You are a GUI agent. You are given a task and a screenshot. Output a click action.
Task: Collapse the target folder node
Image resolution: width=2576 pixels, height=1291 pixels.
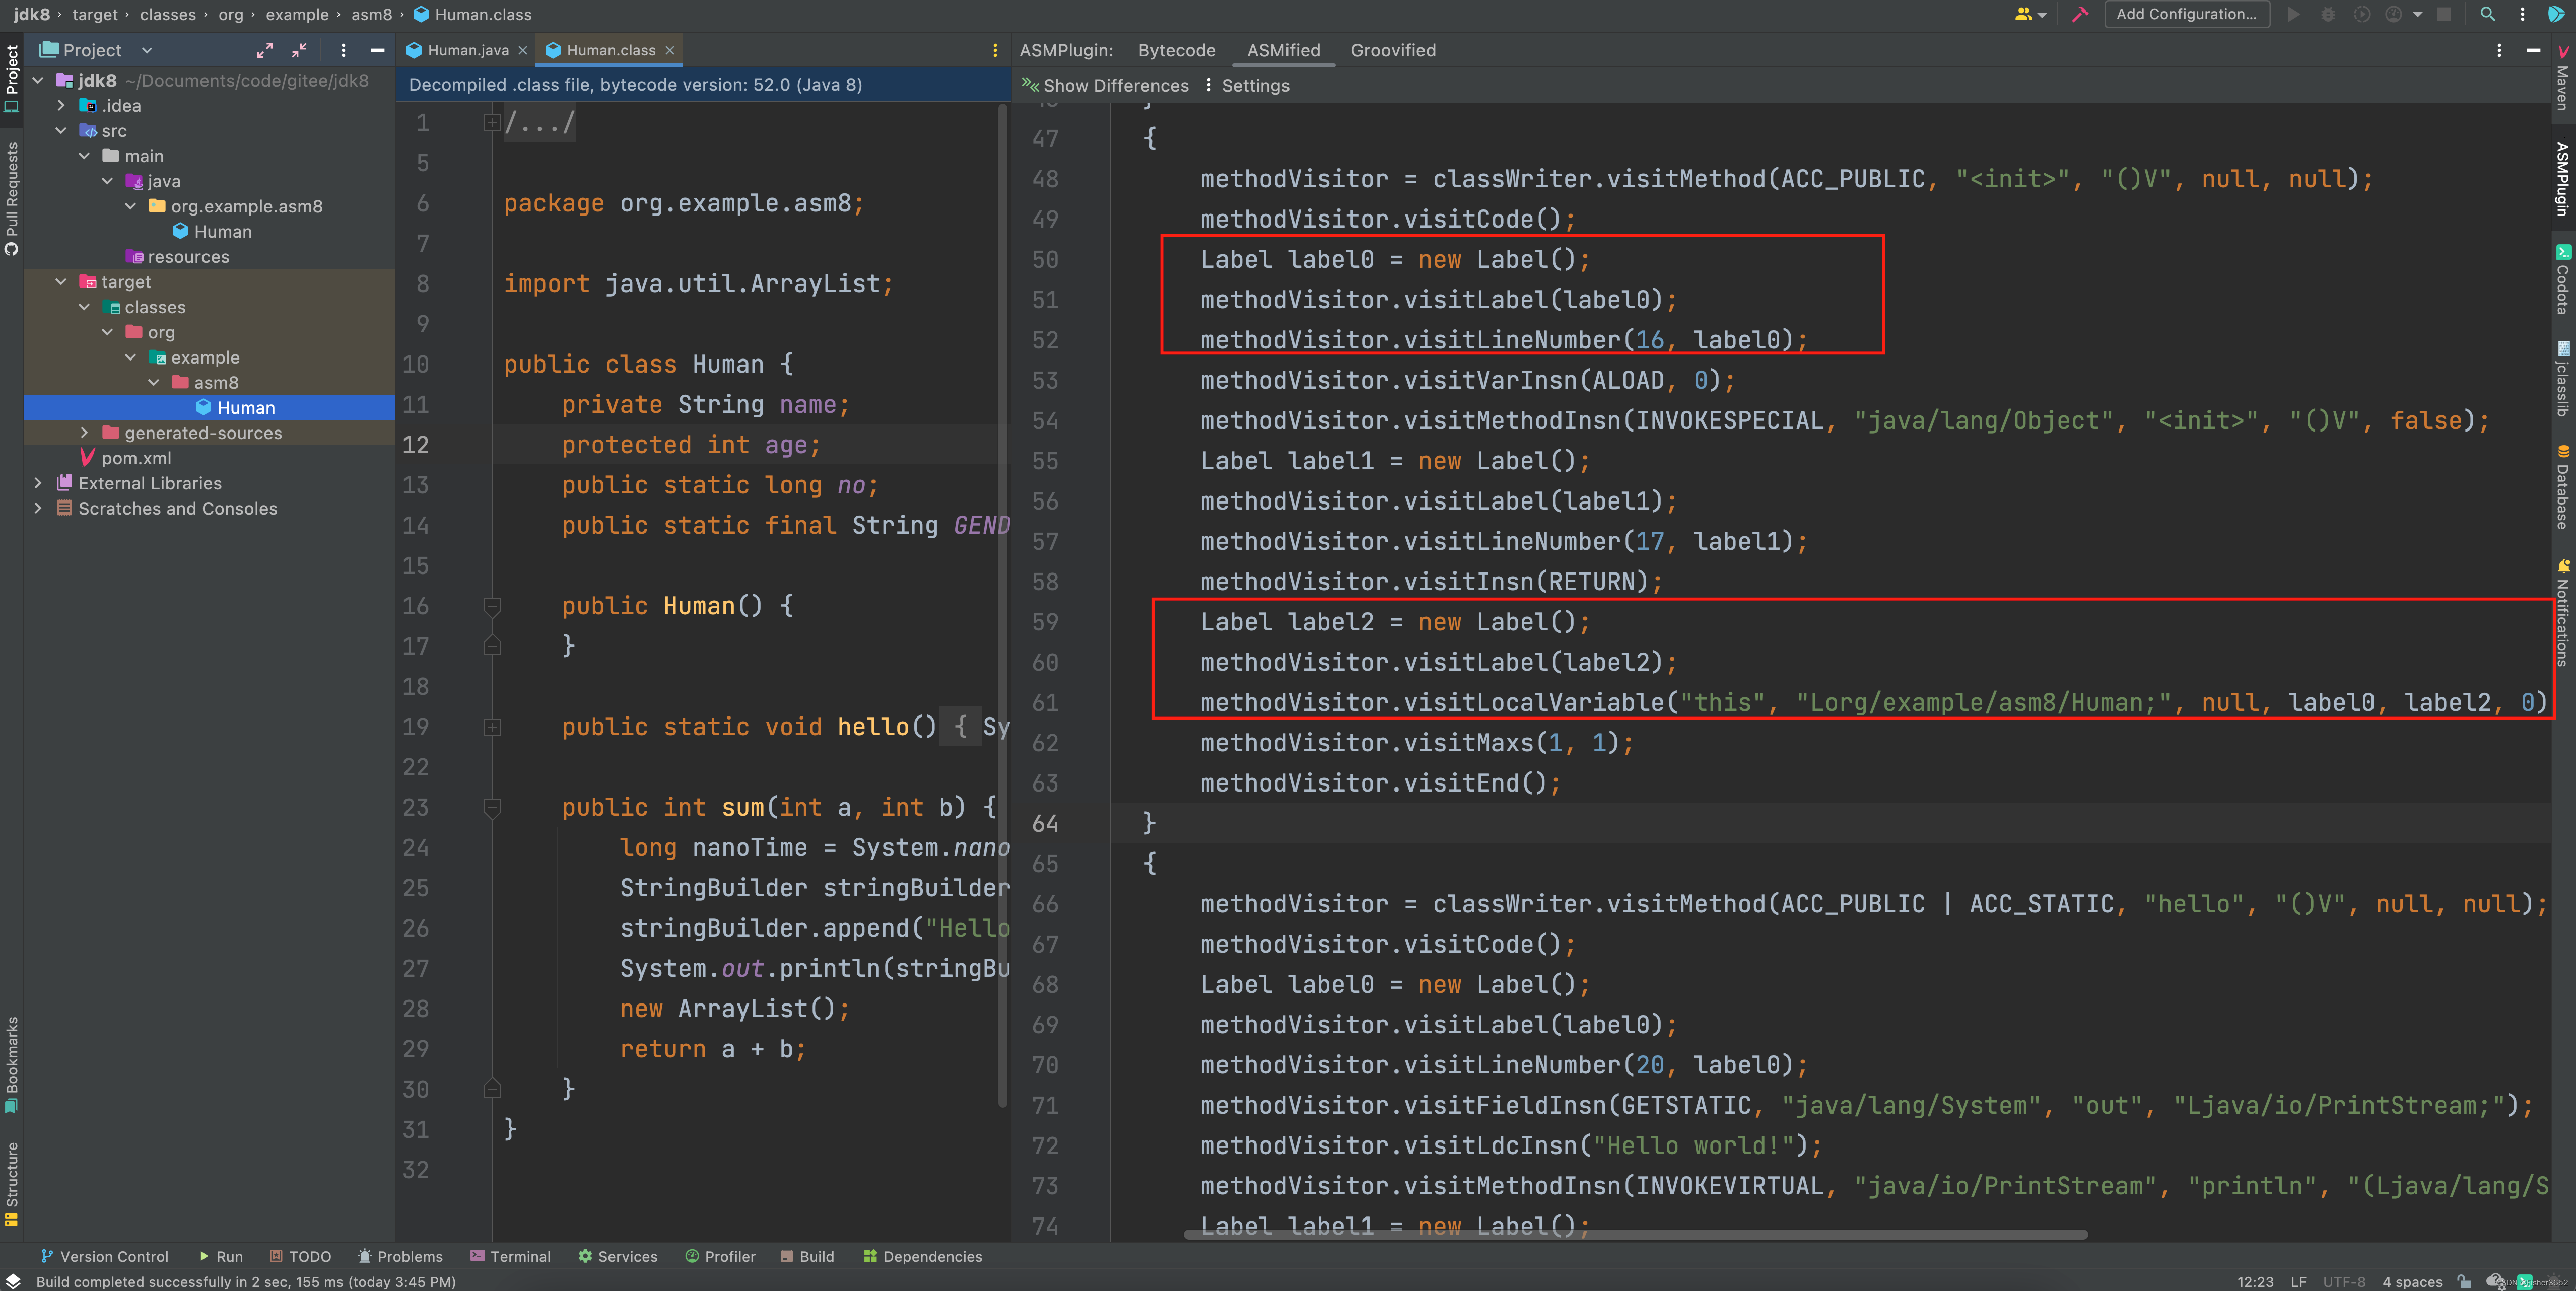tap(61, 282)
